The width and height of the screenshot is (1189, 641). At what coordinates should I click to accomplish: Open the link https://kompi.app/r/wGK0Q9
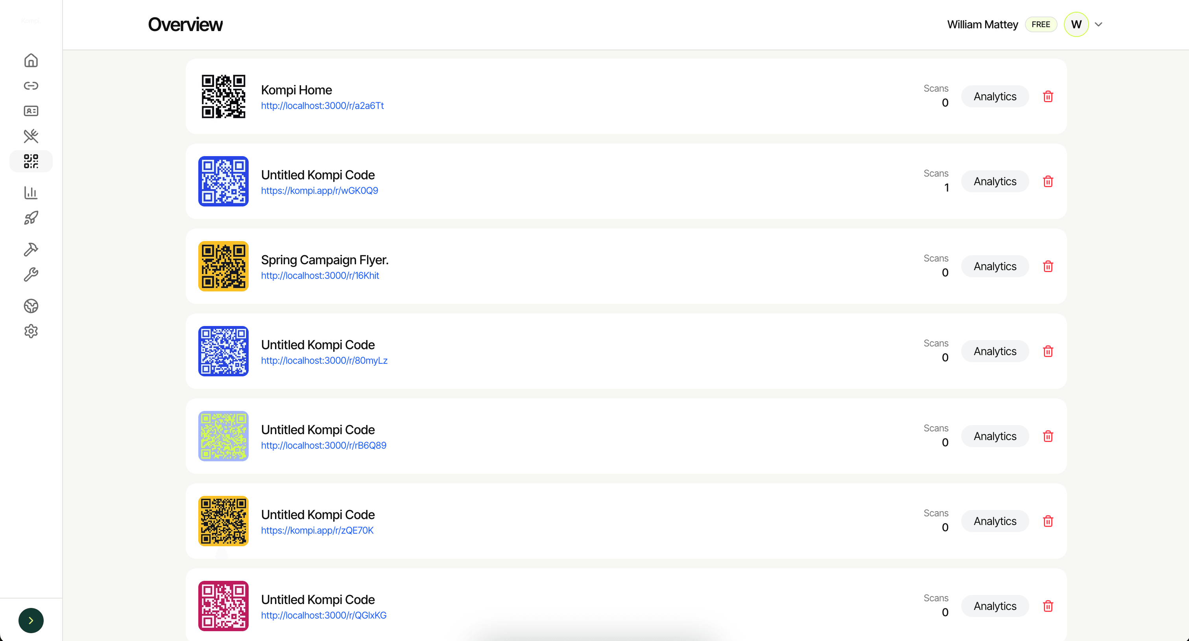pyautogui.click(x=319, y=191)
